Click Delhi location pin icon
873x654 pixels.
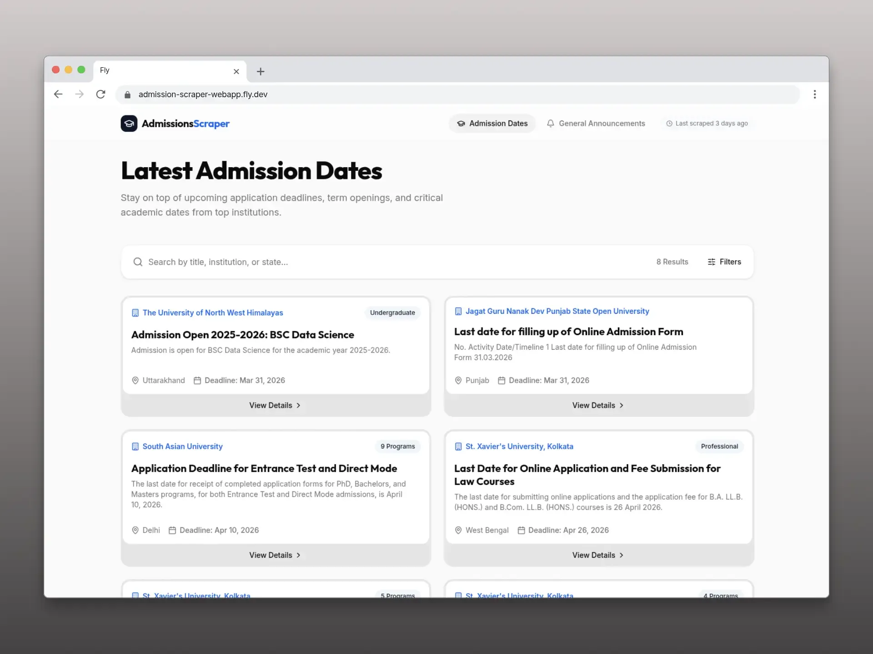135,530
